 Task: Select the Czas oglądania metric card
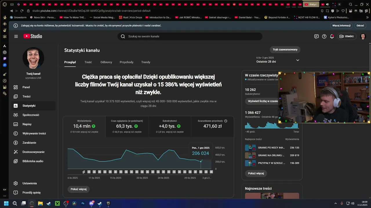pyautogui.click(x=127, y=127)
